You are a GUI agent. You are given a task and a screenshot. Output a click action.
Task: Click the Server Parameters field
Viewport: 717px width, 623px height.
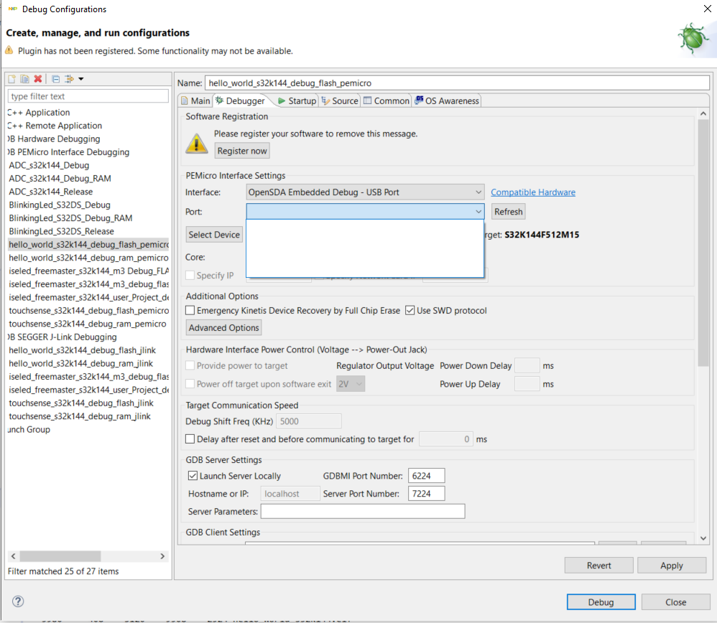tap(363, 512)
